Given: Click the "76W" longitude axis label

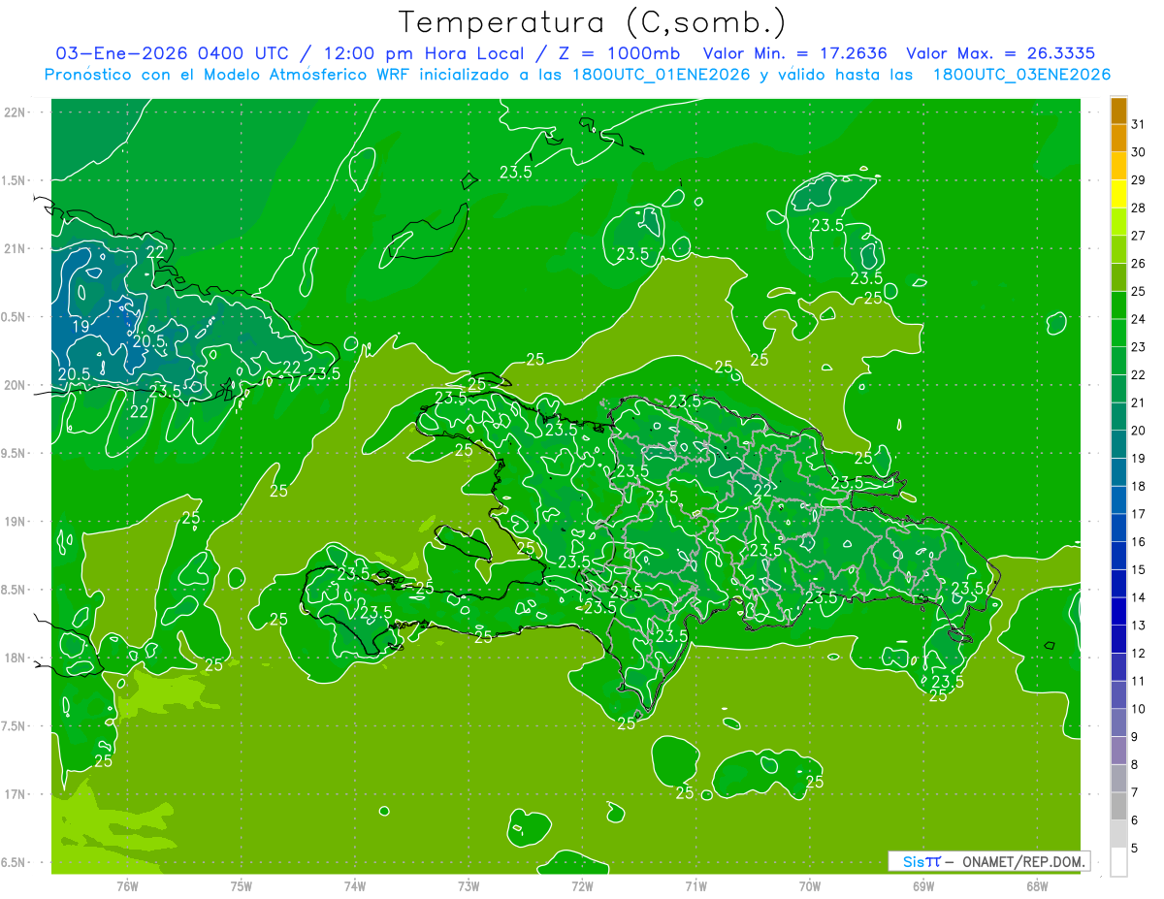Looking at the screenshot, I should (x=127, y=886).
